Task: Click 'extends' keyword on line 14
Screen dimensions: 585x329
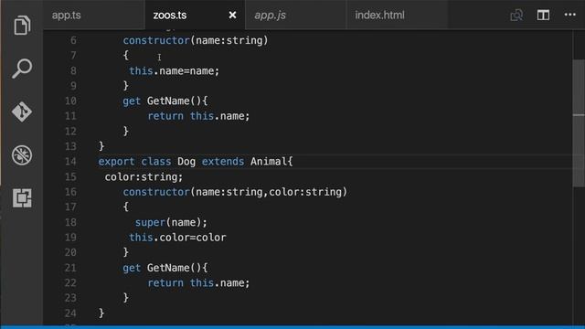Action: (x=223, y=162)
